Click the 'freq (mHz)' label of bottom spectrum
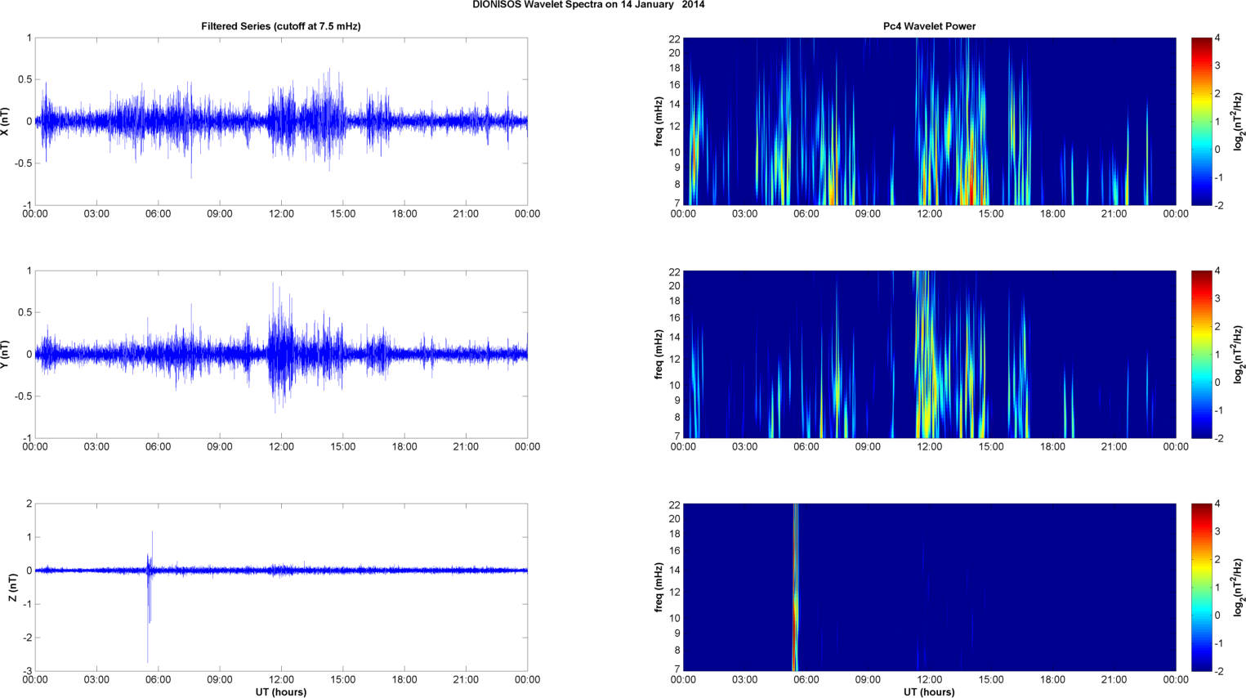1246x698 pixels. [659, 587]
